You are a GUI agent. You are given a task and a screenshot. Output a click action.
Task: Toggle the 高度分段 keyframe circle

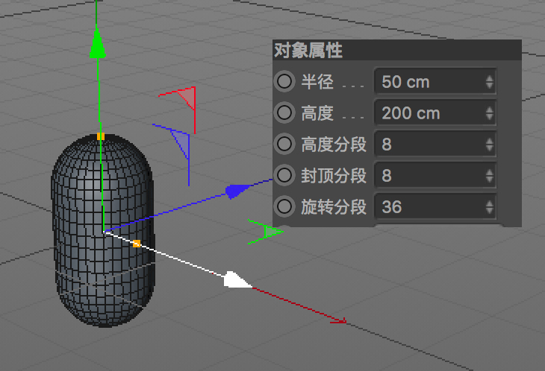coord(284,144)
